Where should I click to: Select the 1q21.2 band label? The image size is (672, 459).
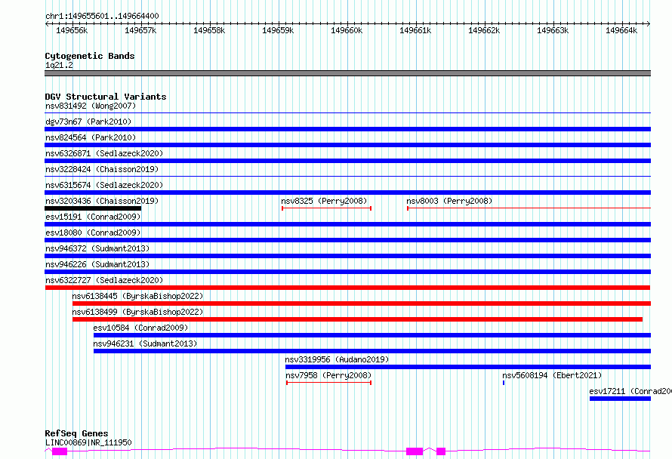click(x=59, y=65)
